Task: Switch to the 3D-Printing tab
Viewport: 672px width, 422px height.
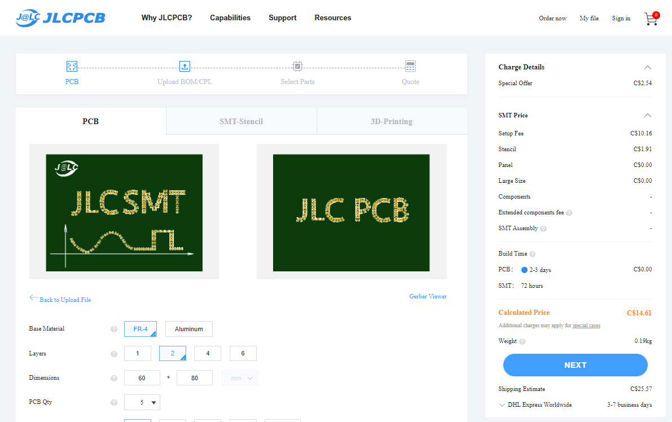Action: (392, 121)
